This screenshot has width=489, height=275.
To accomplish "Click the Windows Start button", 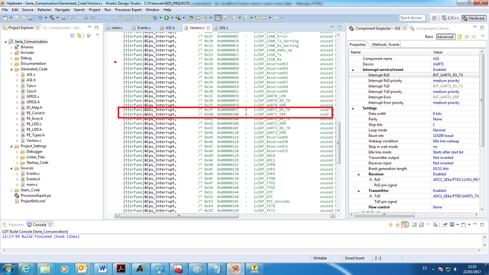I will pos(8,269).
